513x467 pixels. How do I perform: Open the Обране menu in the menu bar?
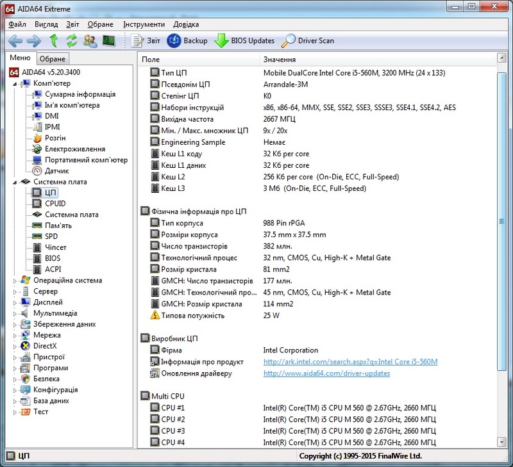(x=101, y=24)
